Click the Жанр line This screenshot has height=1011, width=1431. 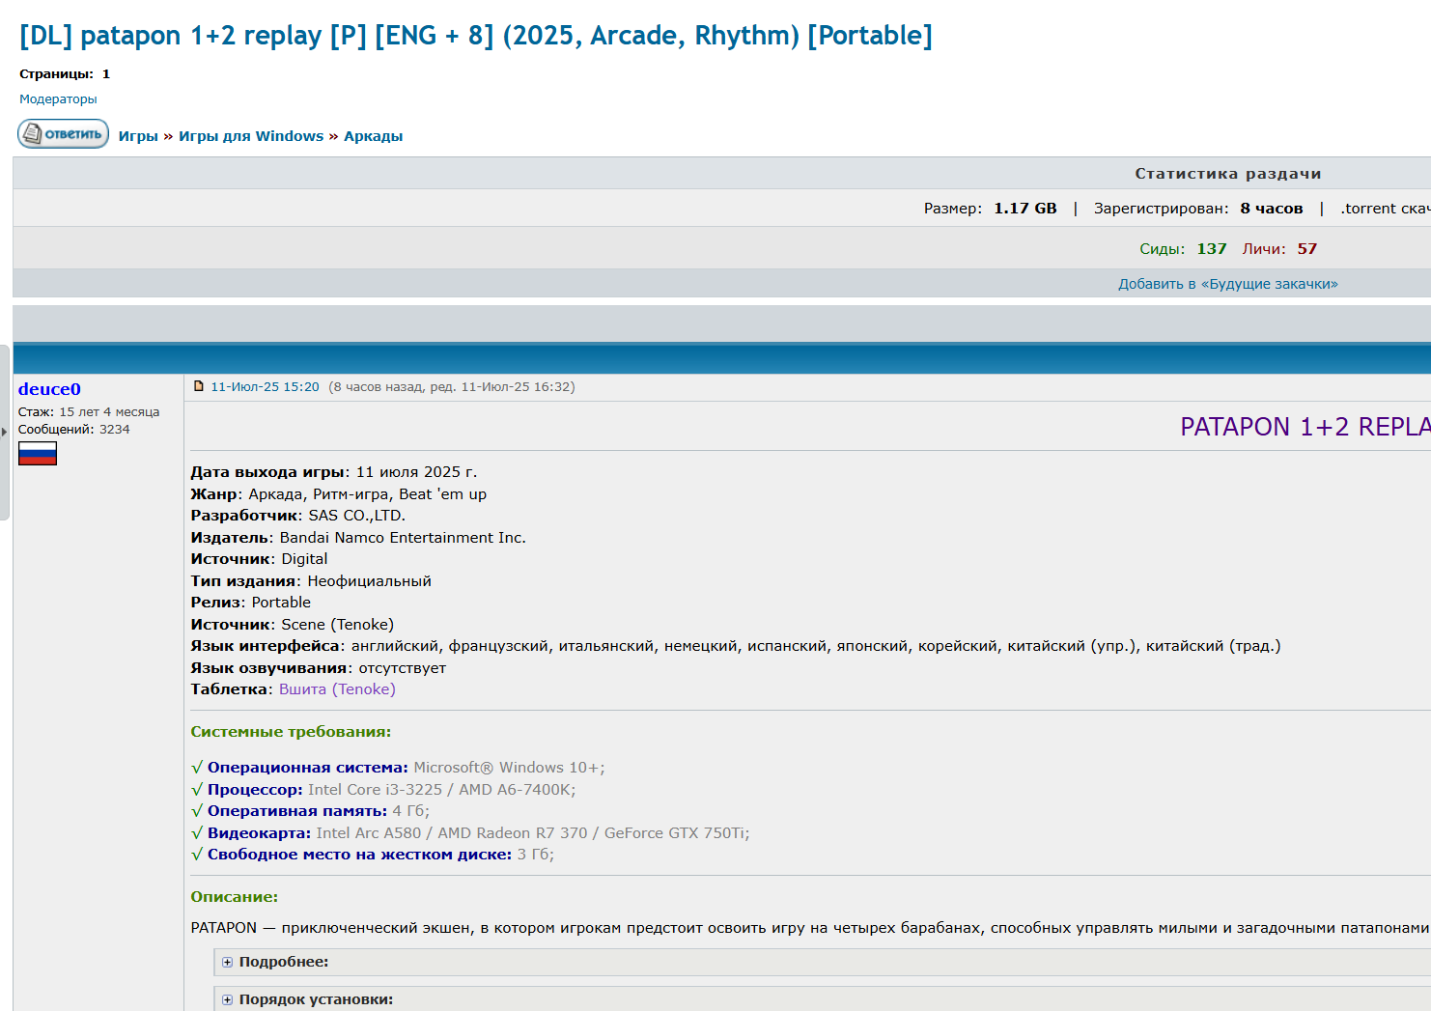pyautogui.click(x=339, y=494)
